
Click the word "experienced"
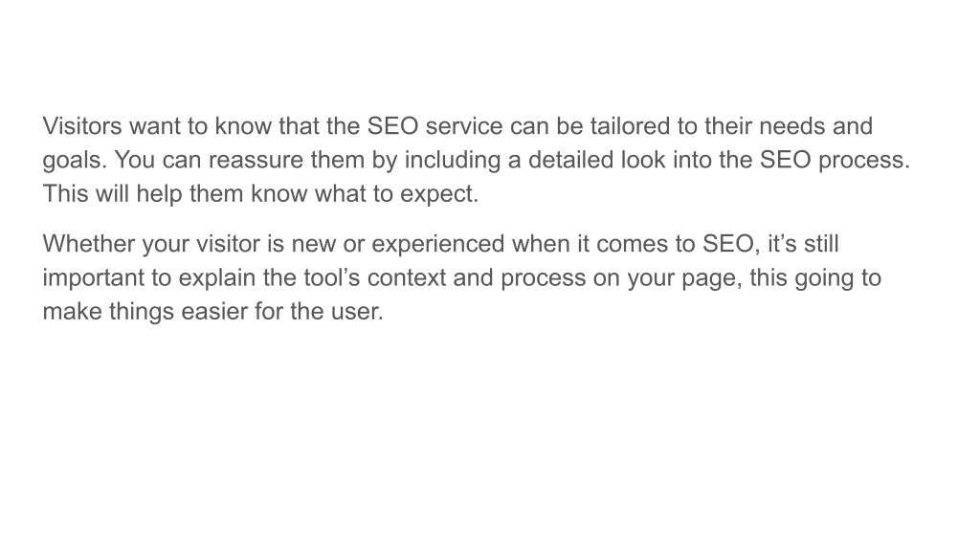(438, 244)
